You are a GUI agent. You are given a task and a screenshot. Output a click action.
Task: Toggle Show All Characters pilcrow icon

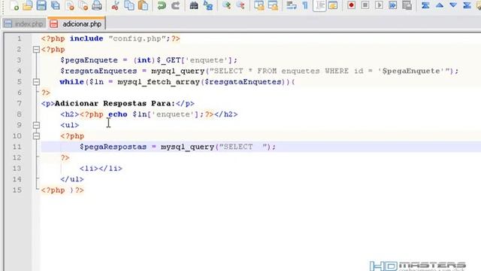tap(305, 5)
